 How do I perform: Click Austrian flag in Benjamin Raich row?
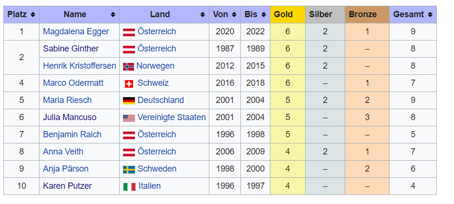click(129, 135)
